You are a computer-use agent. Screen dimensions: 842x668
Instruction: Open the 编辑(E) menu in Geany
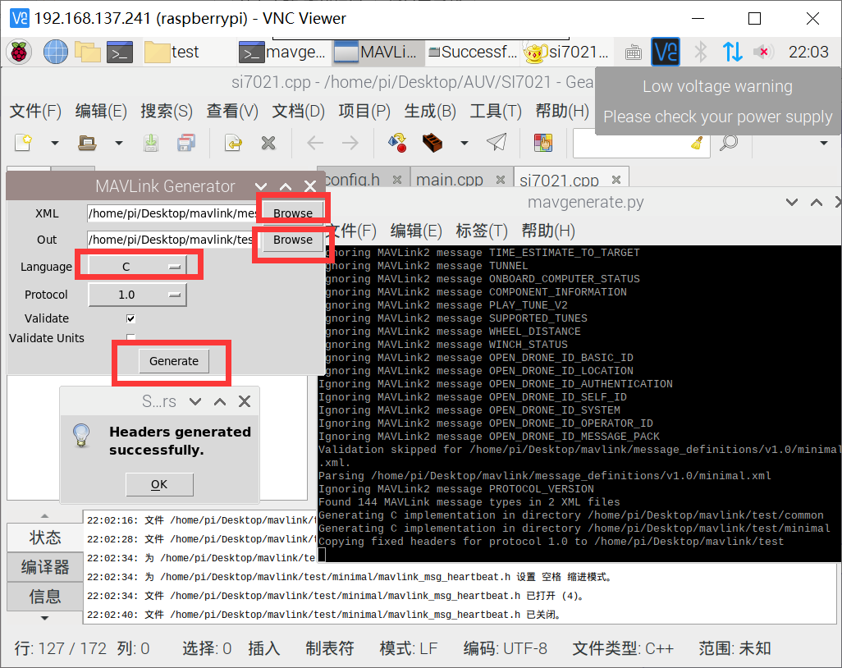tap(101, 111)
